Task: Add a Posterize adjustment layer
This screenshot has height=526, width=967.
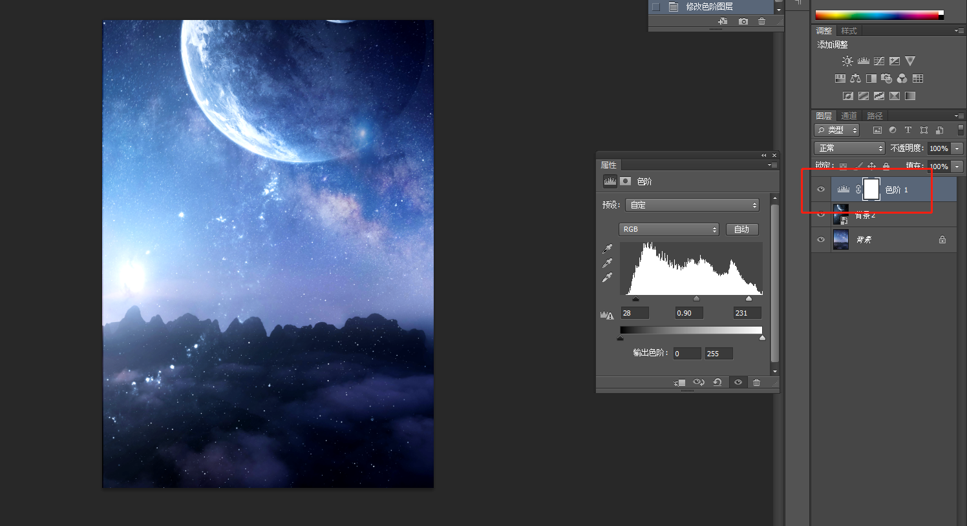Action: coord(864,96)
